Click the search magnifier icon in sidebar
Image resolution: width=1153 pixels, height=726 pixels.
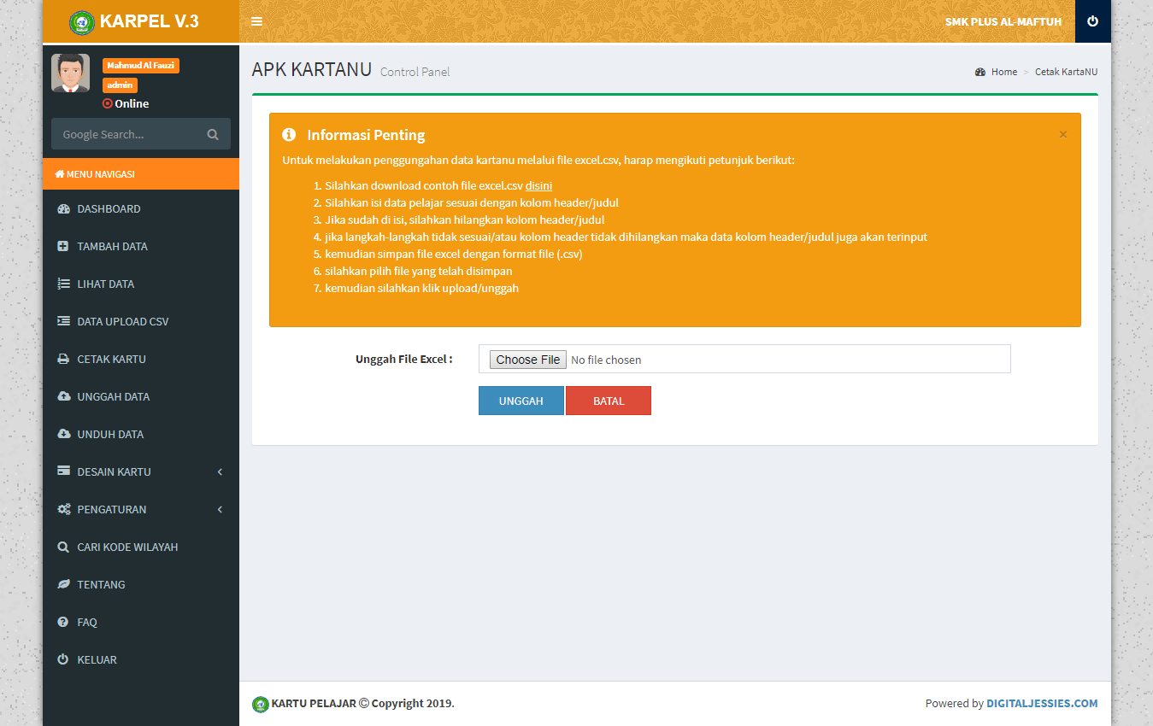[213, 134]
